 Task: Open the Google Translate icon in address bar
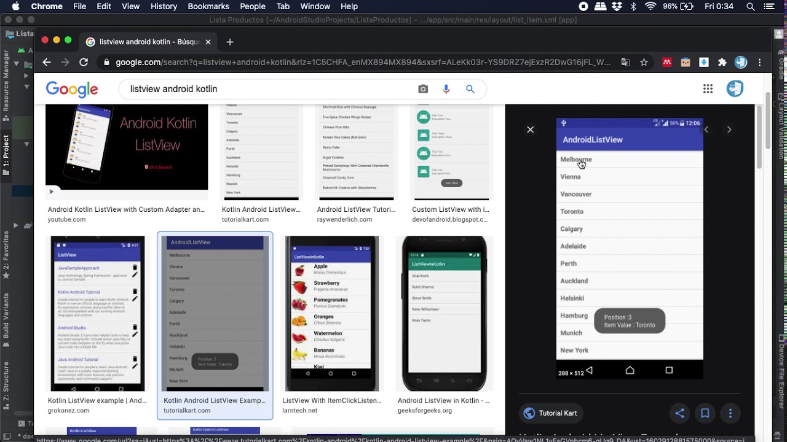pyautogui.click(x=625, y=62)
